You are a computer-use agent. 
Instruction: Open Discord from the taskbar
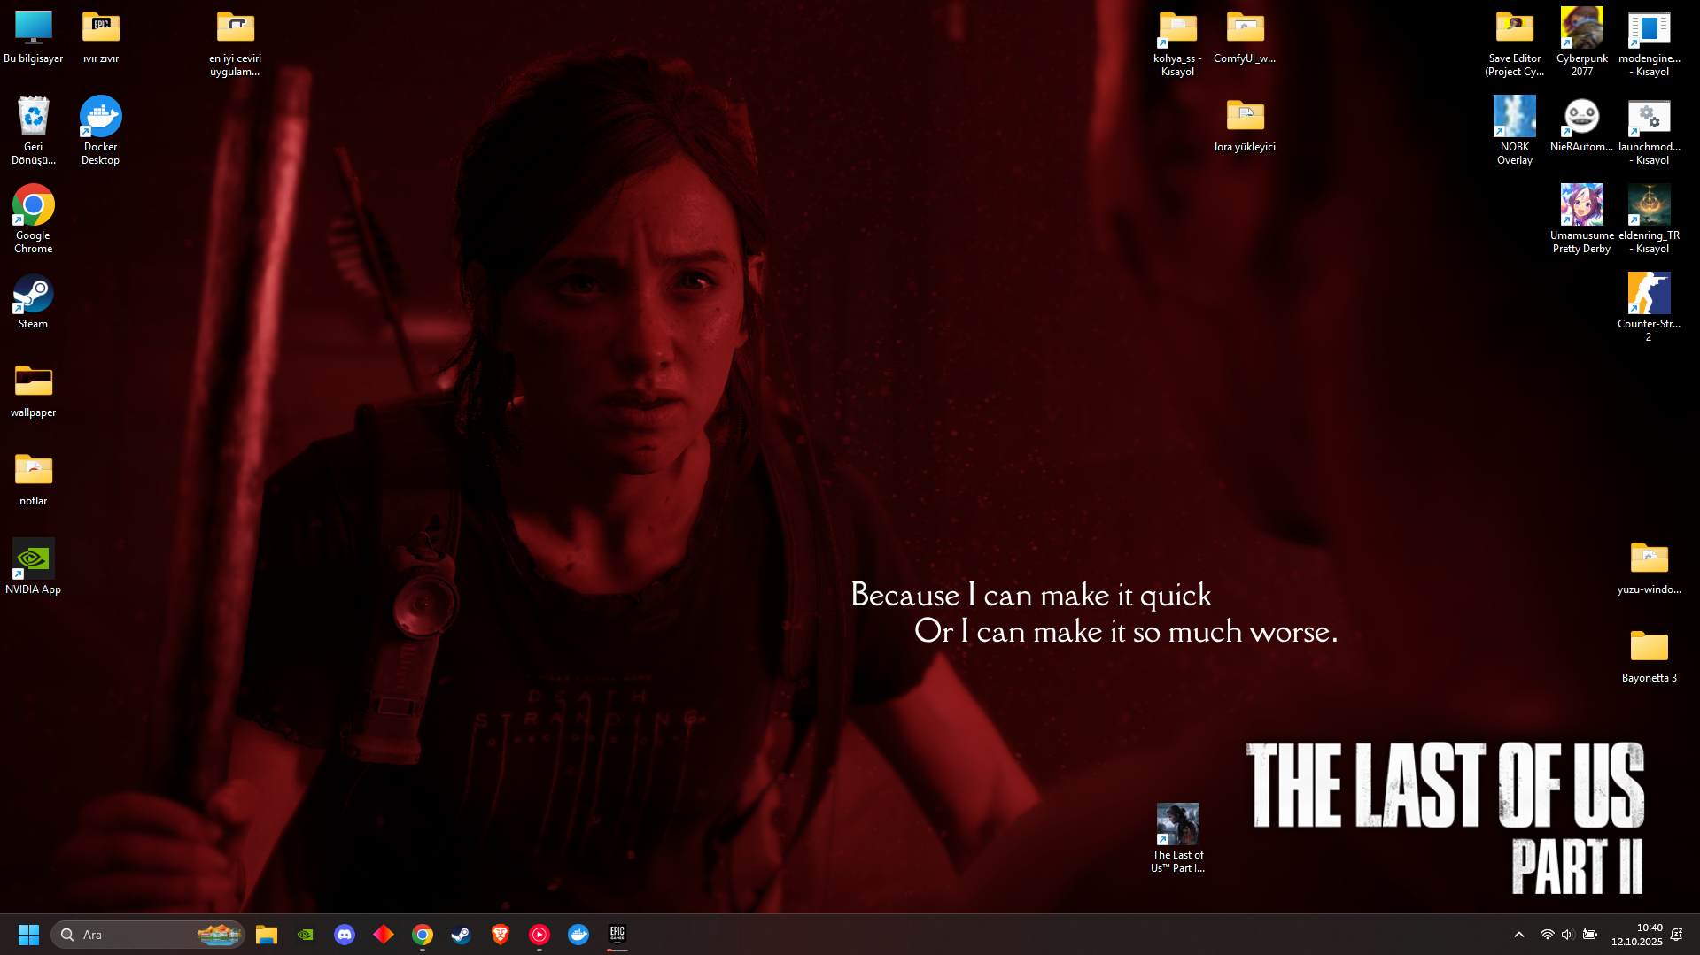[345, 935]
